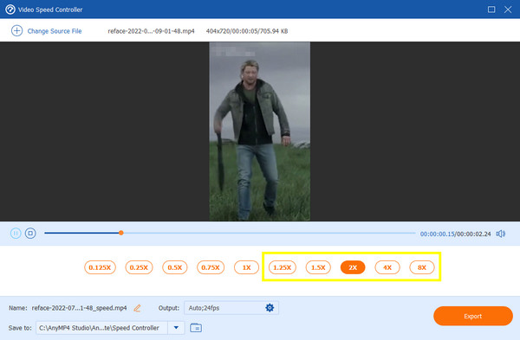Mute the volume speaker icon

coord(500,234)
